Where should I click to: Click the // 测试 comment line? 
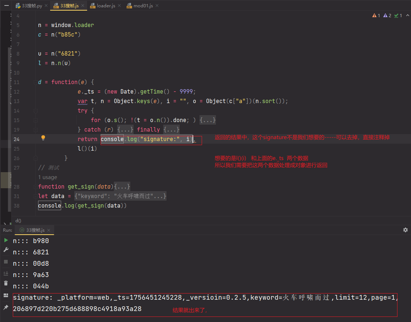point(49,168)
